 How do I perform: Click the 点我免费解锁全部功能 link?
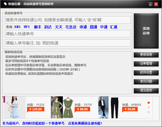click(85, 123)
